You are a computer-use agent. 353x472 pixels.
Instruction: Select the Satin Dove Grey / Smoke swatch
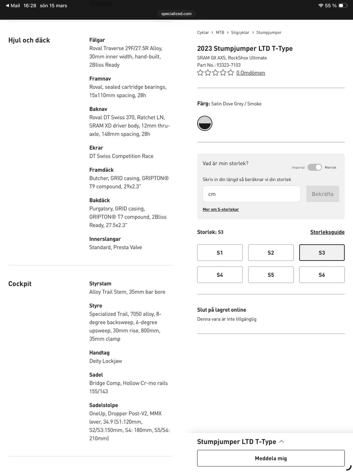(205, 123)
